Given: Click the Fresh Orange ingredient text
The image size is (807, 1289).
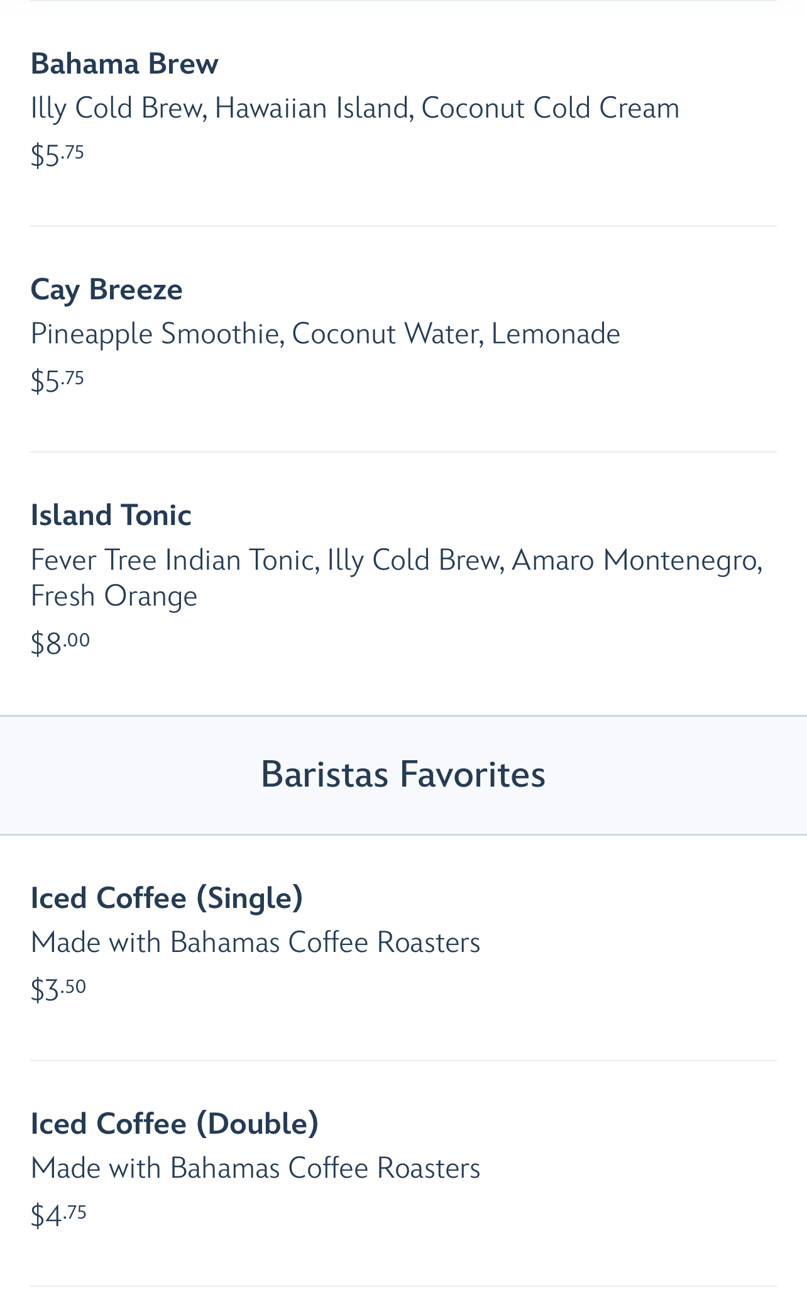Looking at the screenshot, I should 114,596.
